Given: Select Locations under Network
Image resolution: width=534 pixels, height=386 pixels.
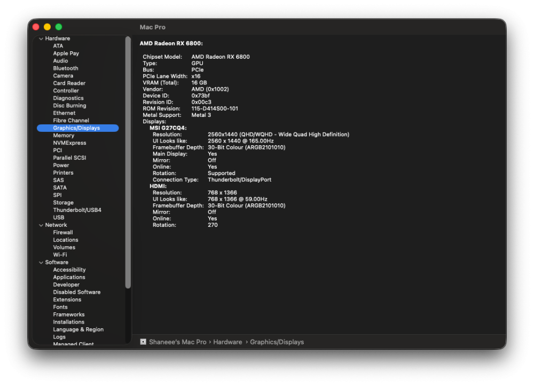Looking at the screenshot, I should pos(65,241).
